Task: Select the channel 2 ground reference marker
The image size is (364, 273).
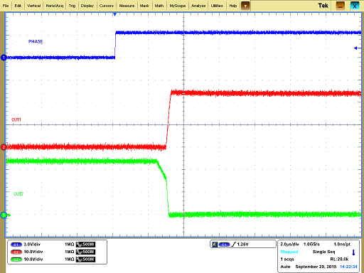Action: coord(4,147)
